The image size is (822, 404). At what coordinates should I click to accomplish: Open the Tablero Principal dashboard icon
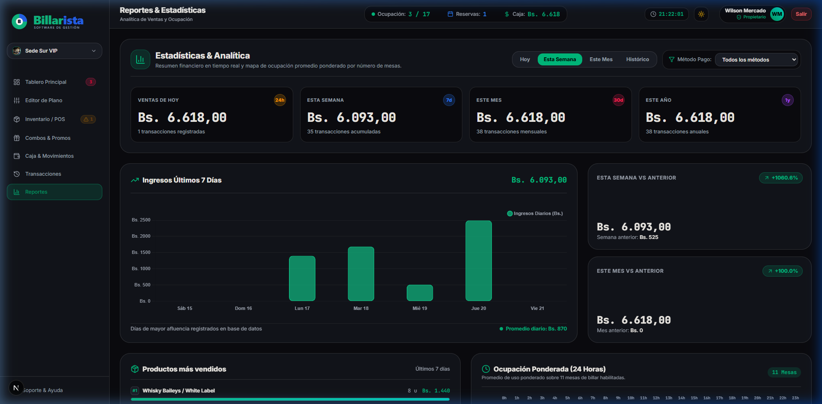(17, 82)
